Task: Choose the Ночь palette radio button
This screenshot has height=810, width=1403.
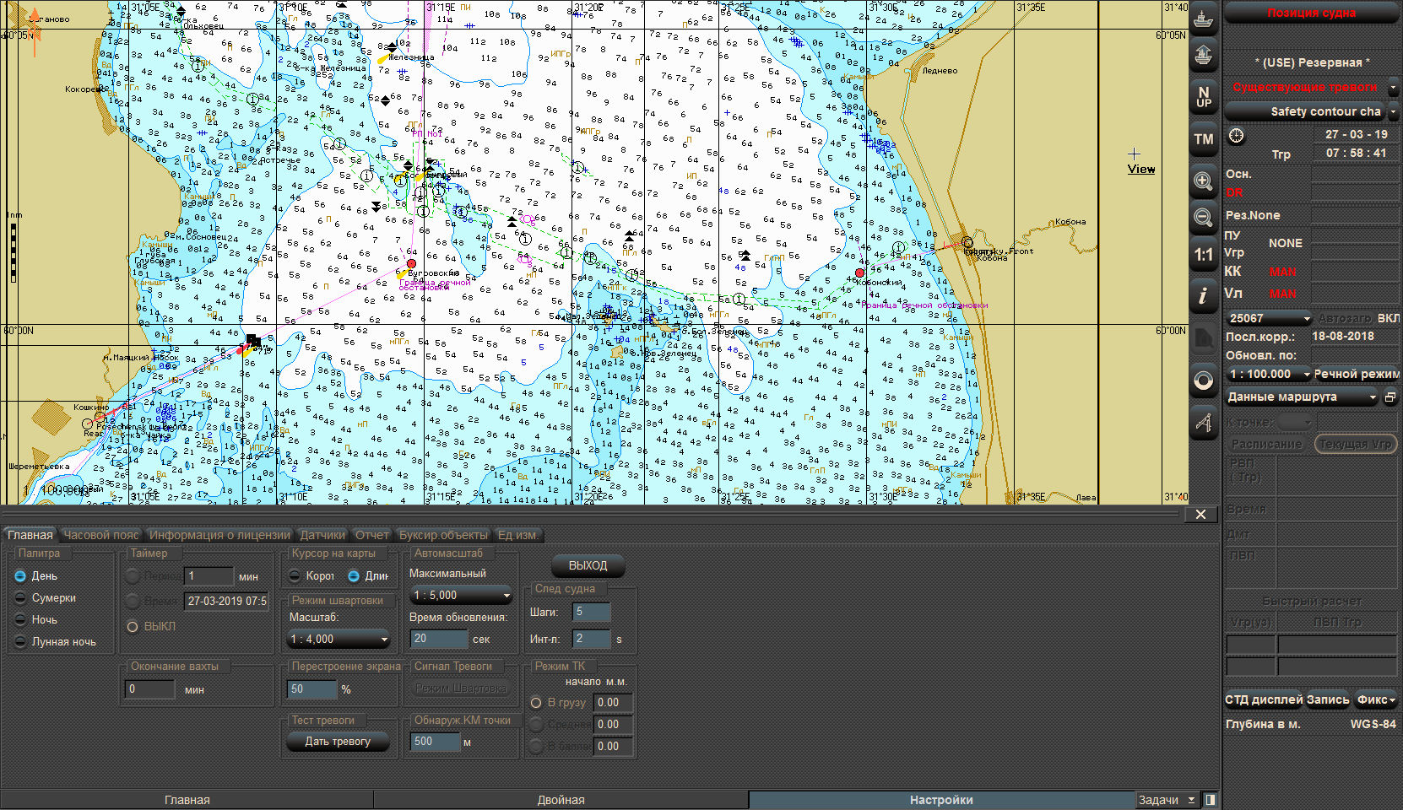Action: (20, 620)
